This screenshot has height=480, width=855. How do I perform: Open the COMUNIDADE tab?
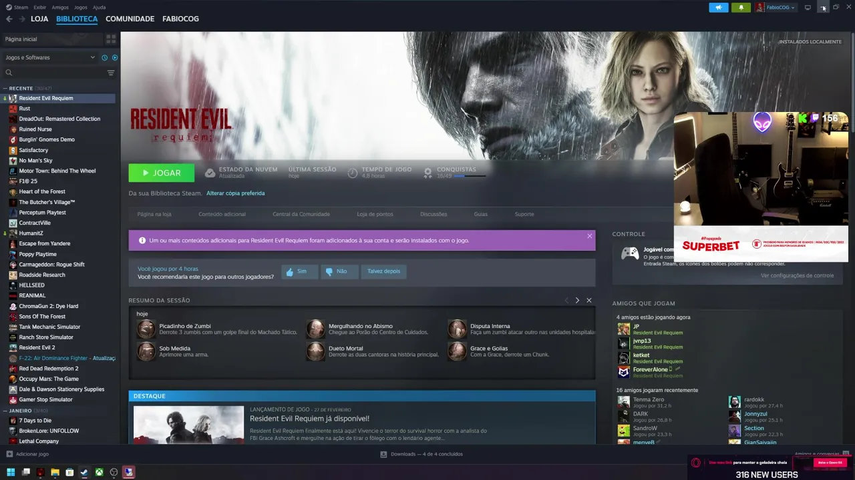coord(130,19)
